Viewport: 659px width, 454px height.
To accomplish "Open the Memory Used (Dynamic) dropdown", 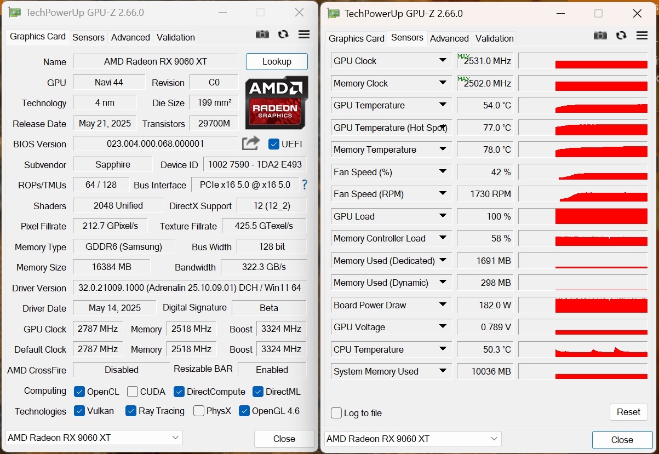I will point(443,282).
